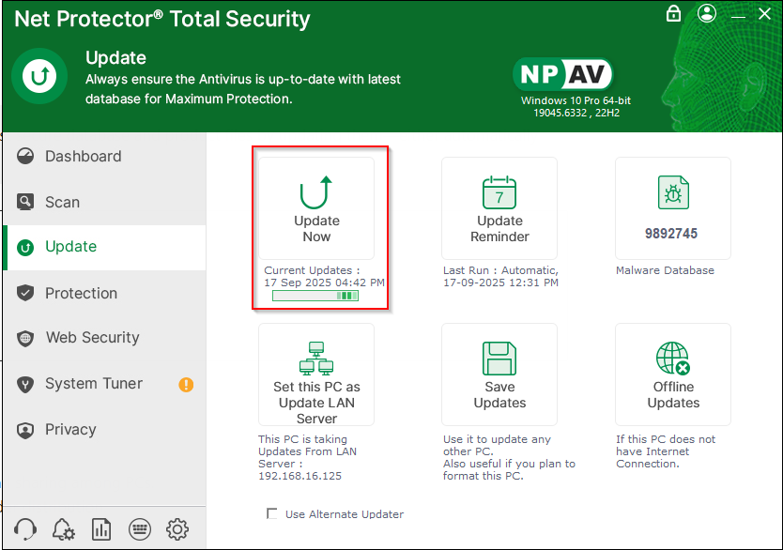Open the Update Reminder calendar tile
Screen dimensions: 783x550
click(499, 208)
